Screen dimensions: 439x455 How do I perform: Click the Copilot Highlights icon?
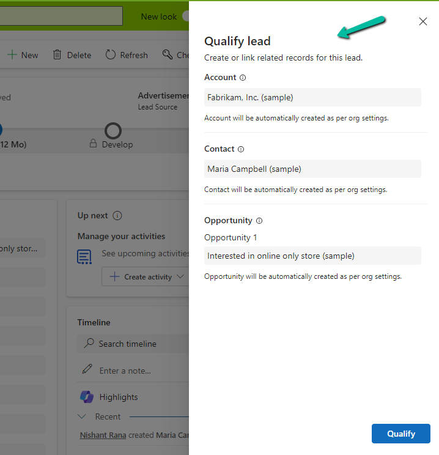coord(87,397)
